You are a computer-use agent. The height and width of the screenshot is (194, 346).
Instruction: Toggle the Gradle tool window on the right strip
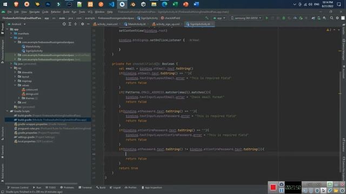tap(344, 29)
